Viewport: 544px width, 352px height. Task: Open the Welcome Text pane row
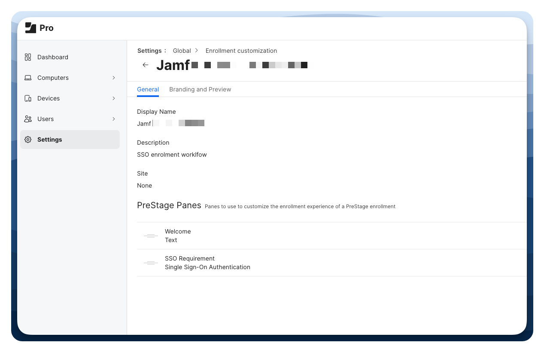[178, 236]
